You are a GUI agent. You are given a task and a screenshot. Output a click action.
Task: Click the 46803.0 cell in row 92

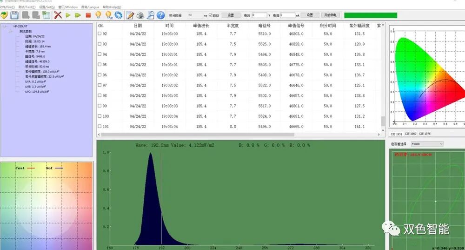tap(296, 34)
